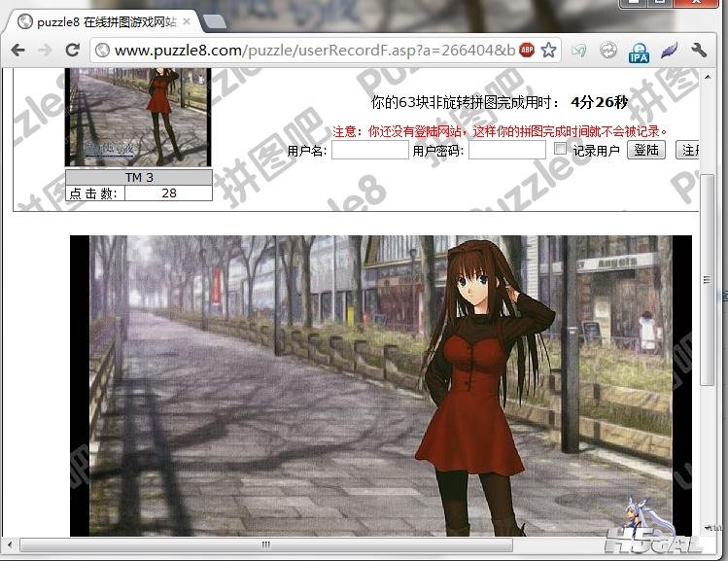Click the 登陆 login button

[646, 150]
